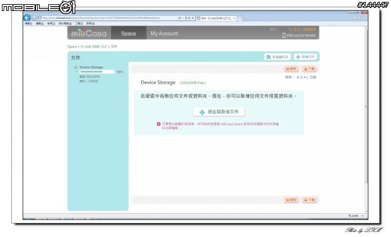
Task: Go back with the browser back arrow
Action: tap(27, 18)
